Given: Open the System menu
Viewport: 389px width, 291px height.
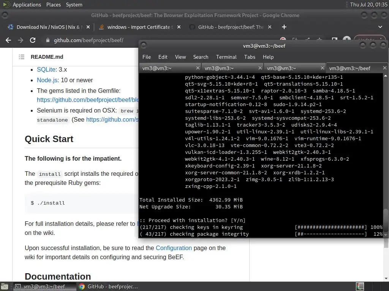Looking at the screenshot, I should click(74, 5).
